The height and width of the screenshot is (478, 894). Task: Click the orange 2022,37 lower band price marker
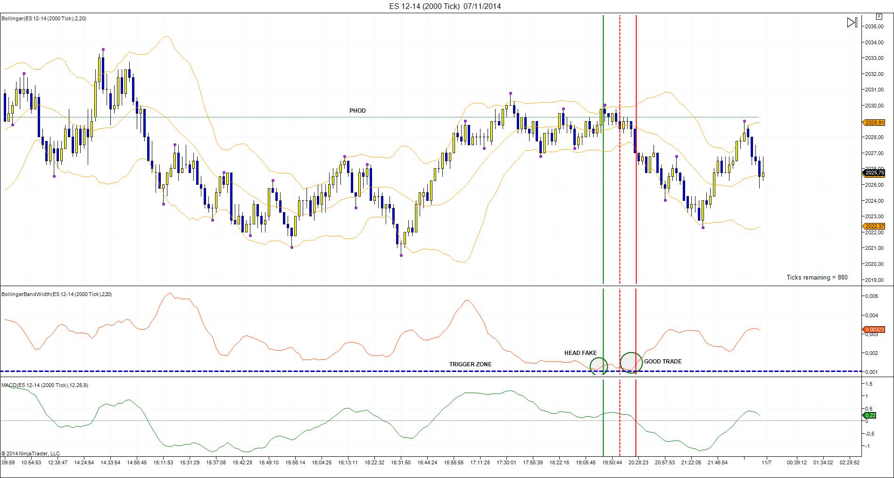(x=874, y=226)
